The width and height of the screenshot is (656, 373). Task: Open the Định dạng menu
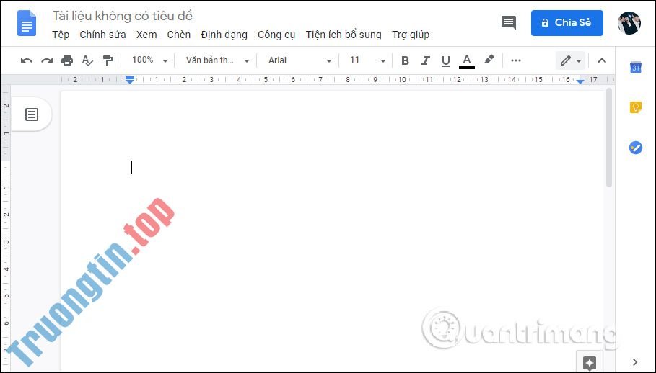(224, 35)
